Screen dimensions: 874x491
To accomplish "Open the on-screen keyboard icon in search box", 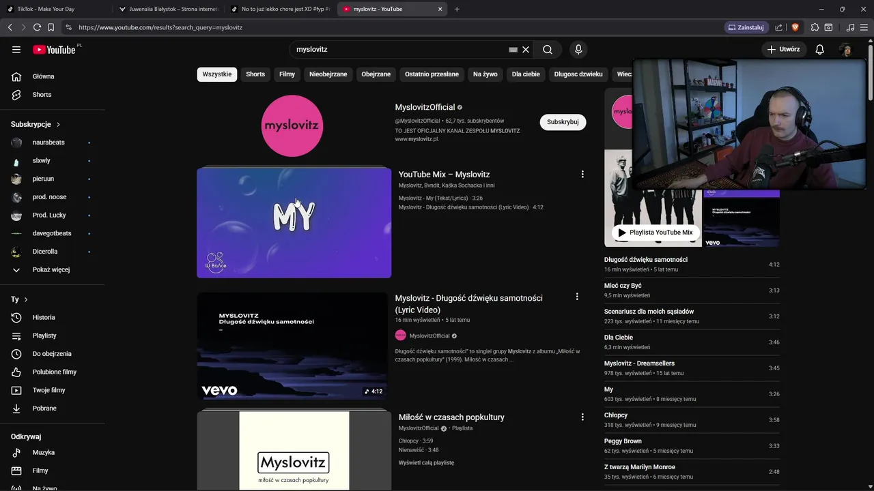I will (x=513, y=49).
